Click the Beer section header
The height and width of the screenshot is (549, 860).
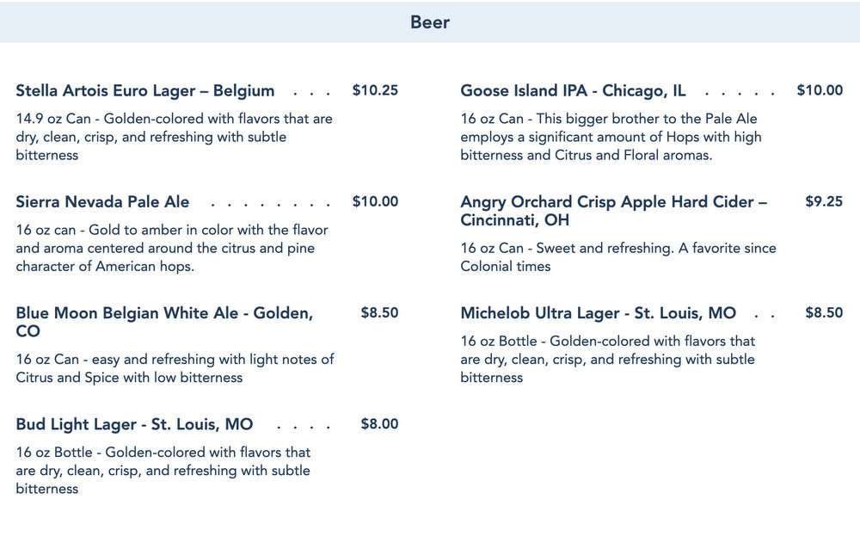[x=430, y=22]
